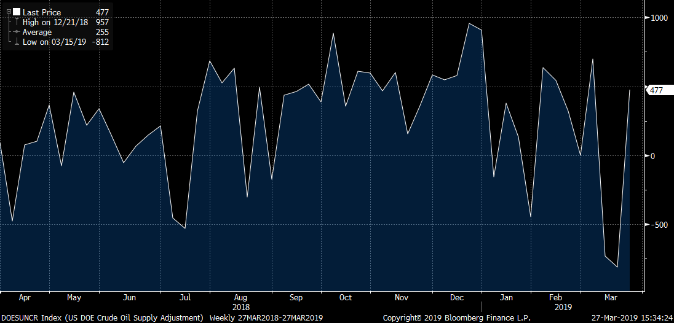Click the Aug label on x-axis

[240, 298]
